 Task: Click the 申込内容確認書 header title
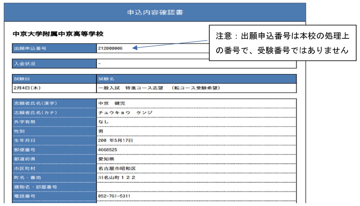[x=155, y=13]
